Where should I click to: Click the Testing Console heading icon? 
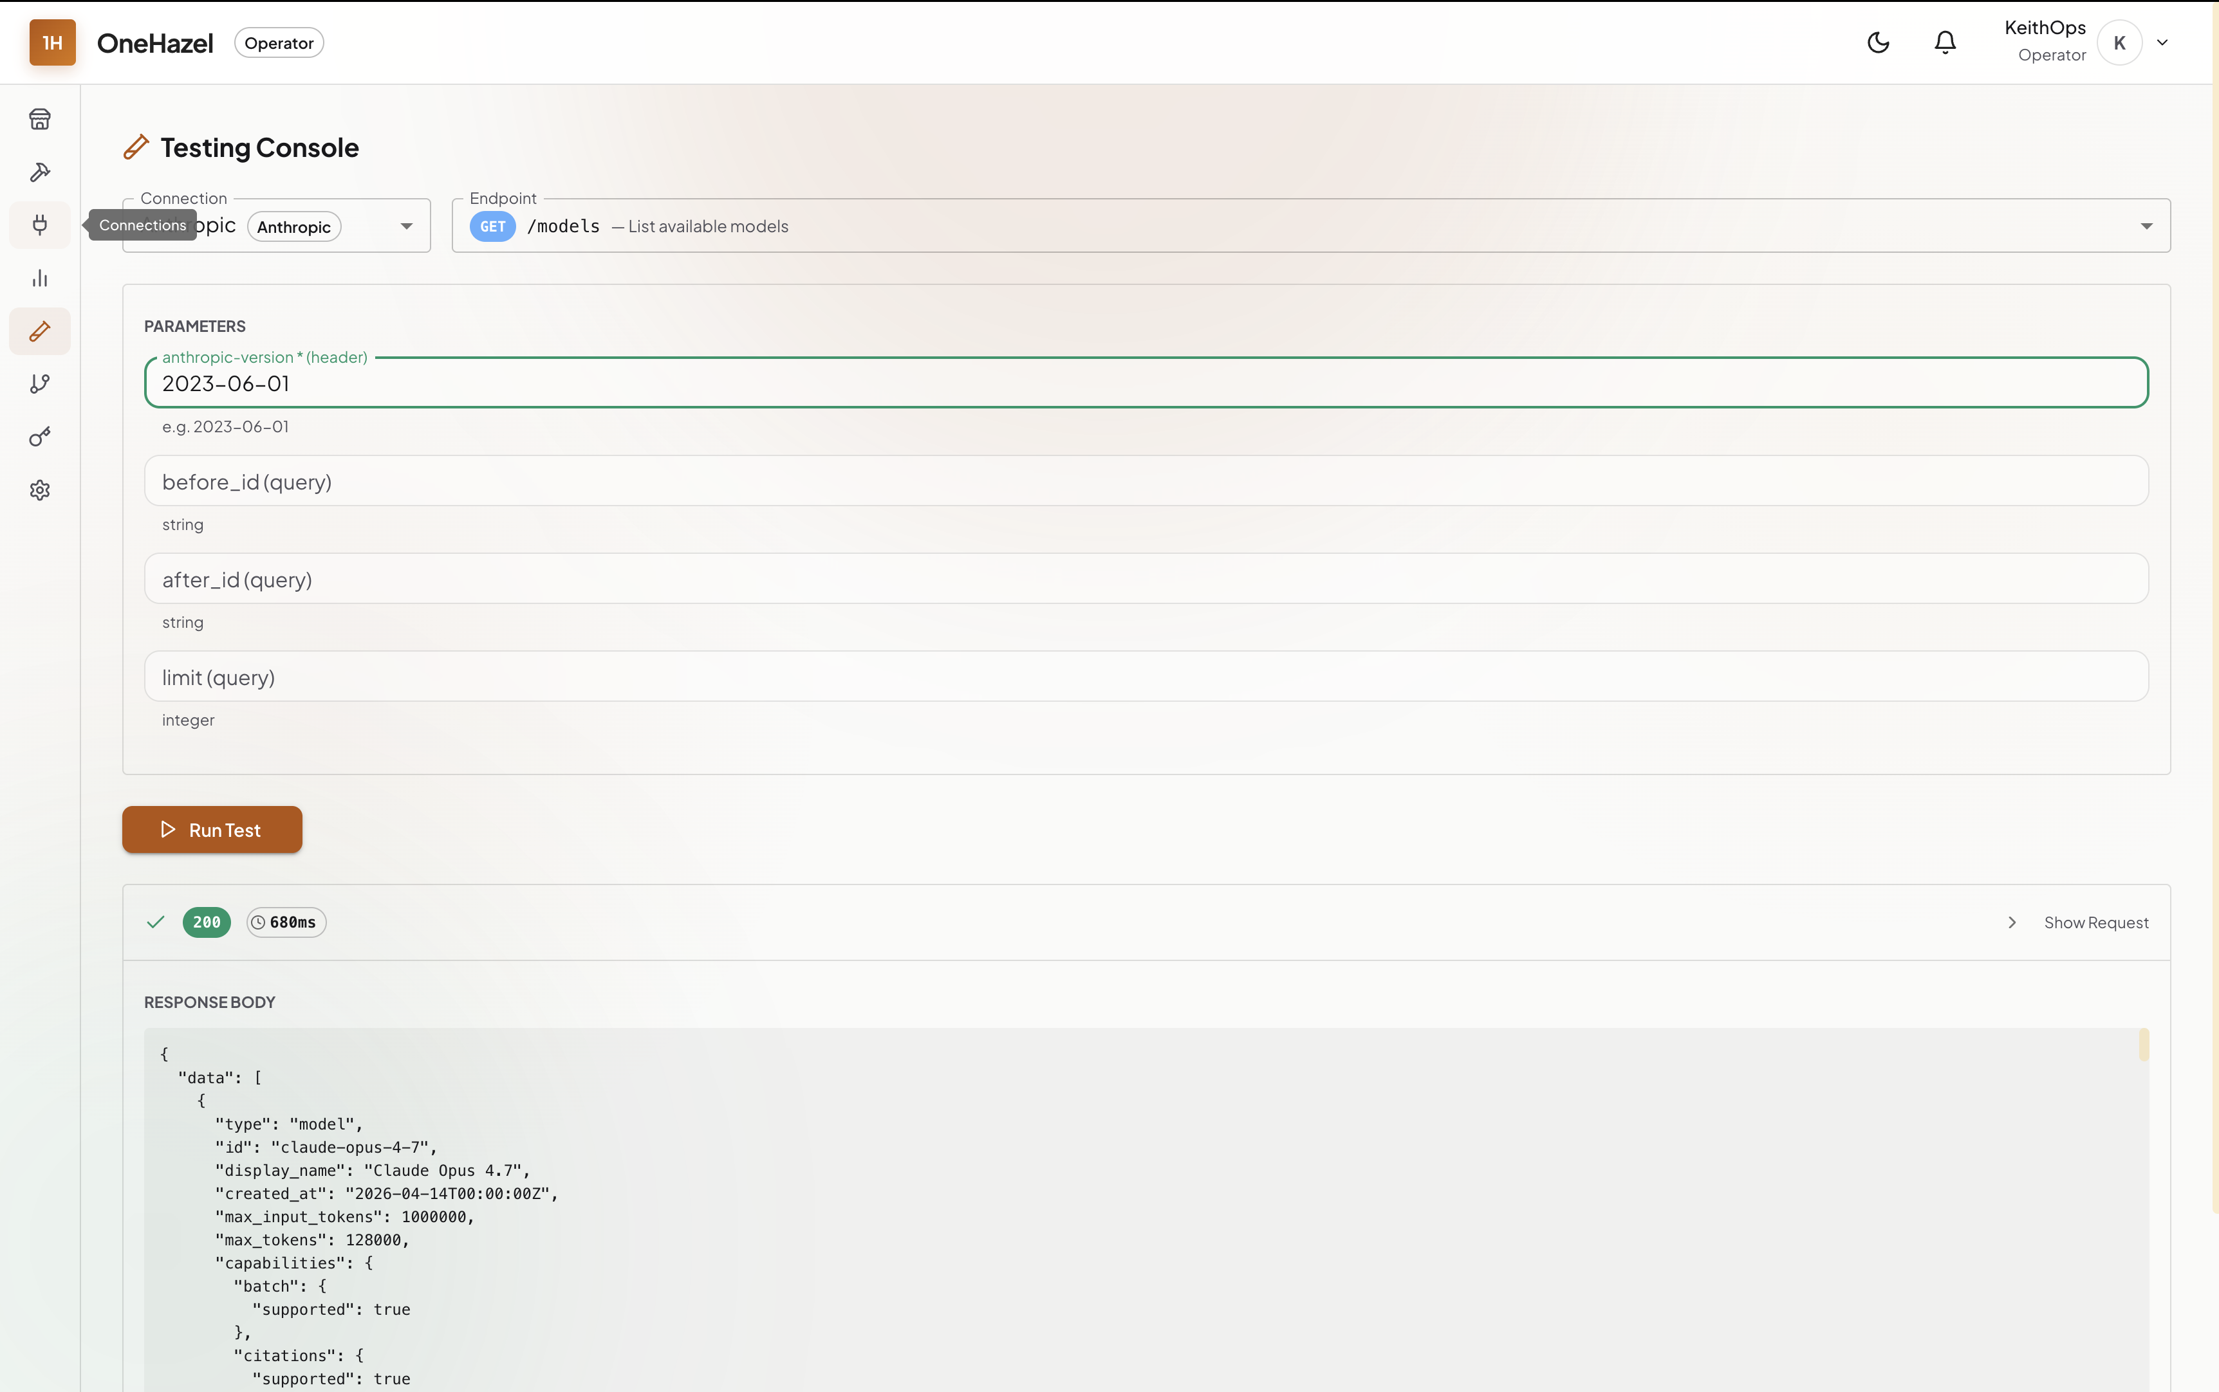tap(136, 147)
